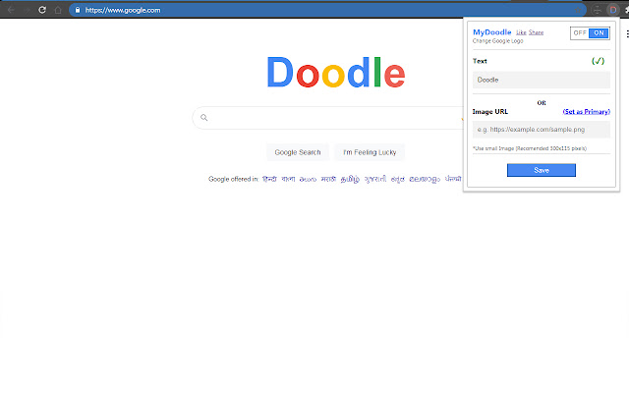Click the 'Change Google Logo' subtitle
Viewport: 629px width, 393px height.
(498, 41)
